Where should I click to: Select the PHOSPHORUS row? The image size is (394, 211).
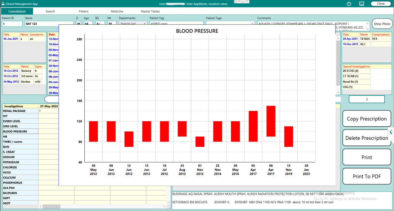pyautogui.click(x=20, y=183)
